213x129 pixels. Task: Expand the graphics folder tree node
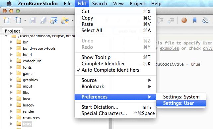[11, 80]
